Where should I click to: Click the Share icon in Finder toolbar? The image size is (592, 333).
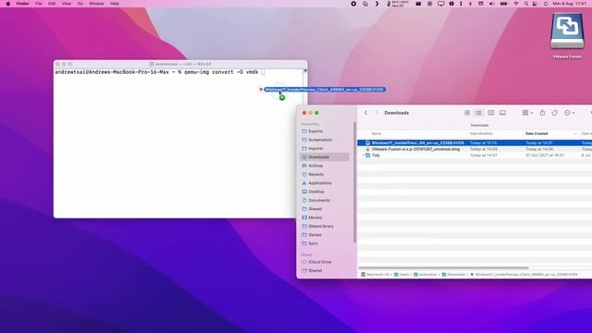542,113
